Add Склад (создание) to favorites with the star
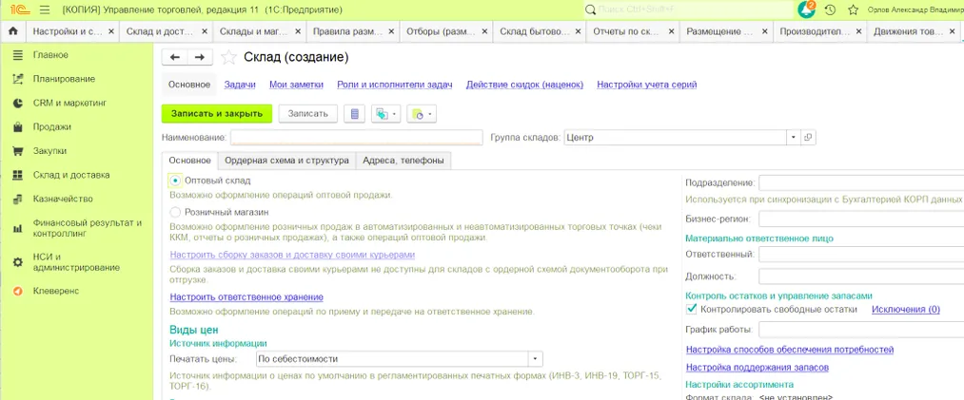This screenshot has height=400, width=964. click(228, 58)
